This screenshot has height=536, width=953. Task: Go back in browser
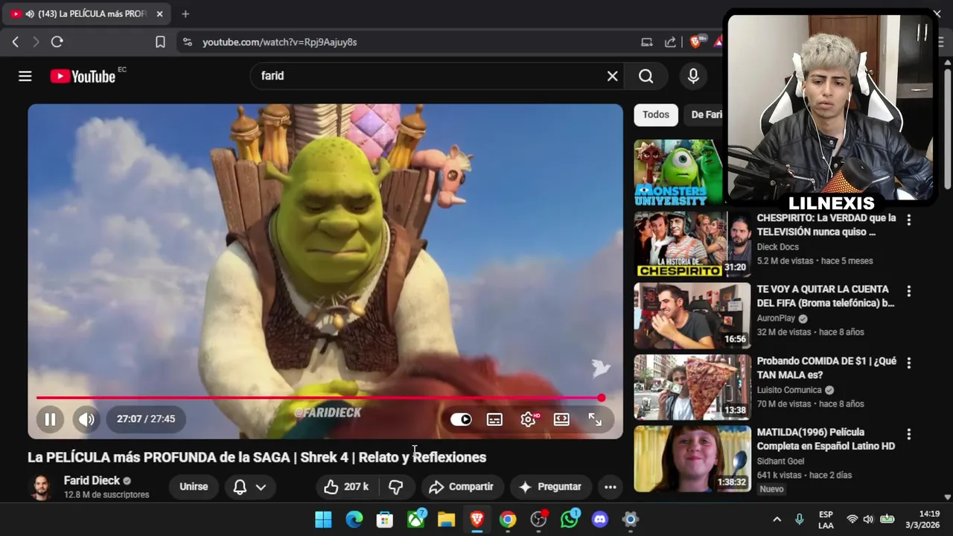point(16,42)
